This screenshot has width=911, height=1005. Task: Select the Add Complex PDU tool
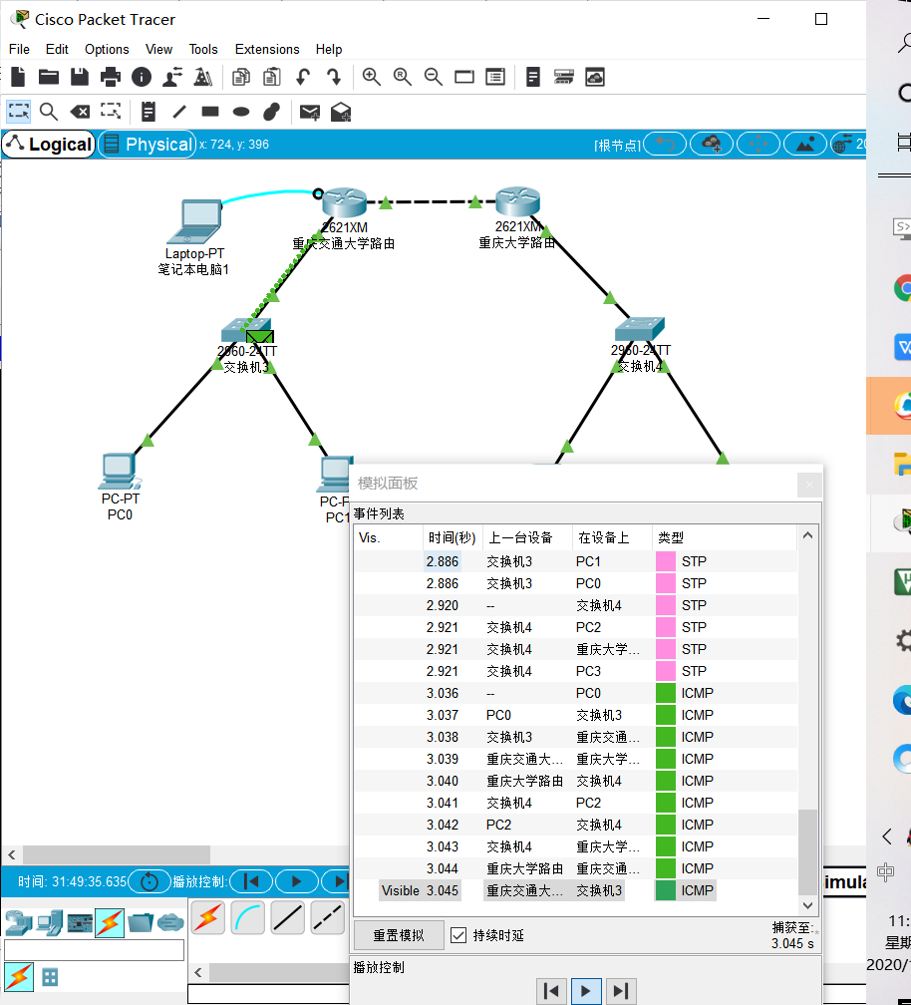pyautogui.click(x=339, y=112)
